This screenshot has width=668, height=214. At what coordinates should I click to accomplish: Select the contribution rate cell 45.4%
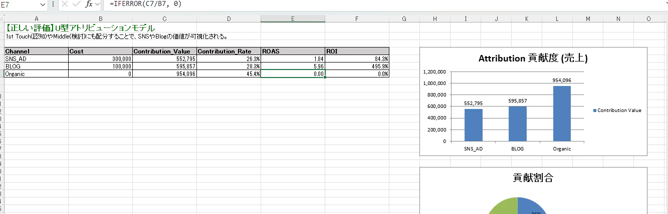(229, 73)
